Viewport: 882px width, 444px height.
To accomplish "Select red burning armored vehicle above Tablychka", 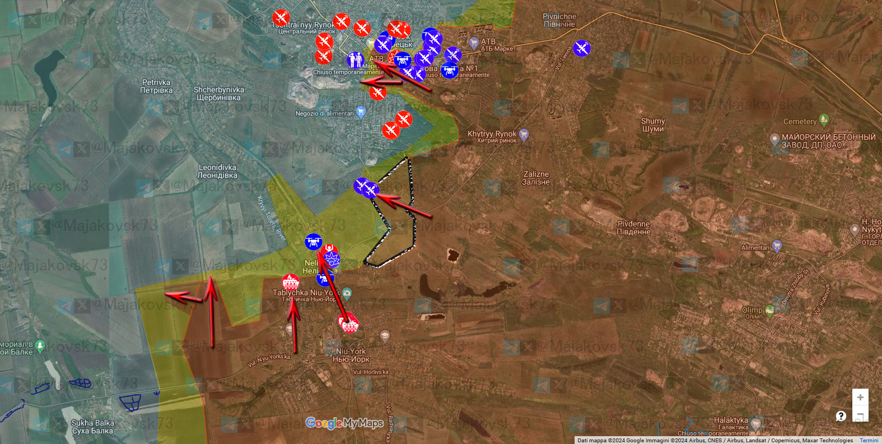I will click(291, 282).
